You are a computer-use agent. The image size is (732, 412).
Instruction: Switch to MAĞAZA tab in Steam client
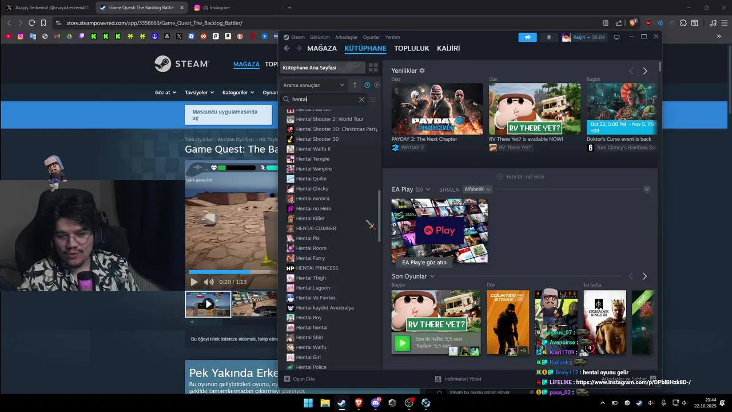tap(322, 48)
